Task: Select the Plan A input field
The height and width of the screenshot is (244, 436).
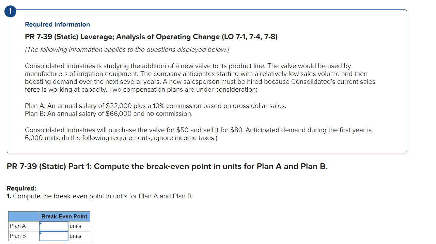Action: pyautogui.click(x=53, y=226)
